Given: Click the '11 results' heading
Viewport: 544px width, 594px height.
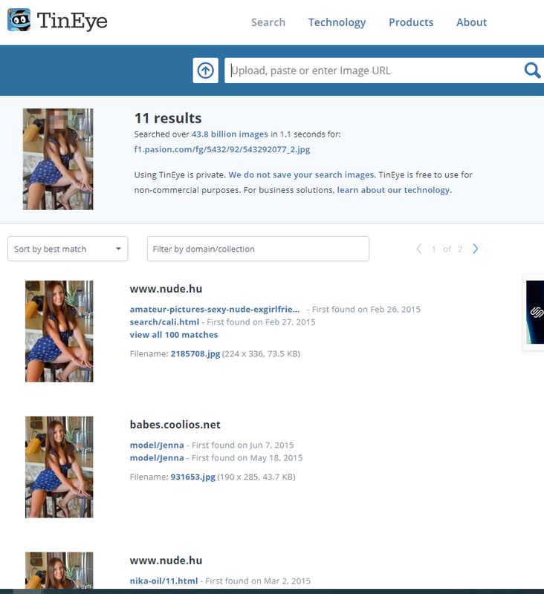Looking at the screenshot, I should [x=168, y=118].
